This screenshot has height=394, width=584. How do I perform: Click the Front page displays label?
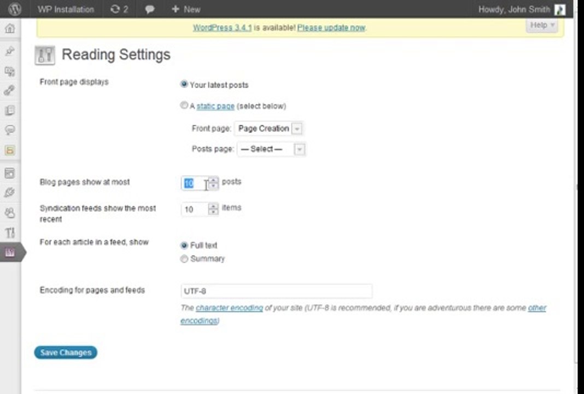(74, 82)
